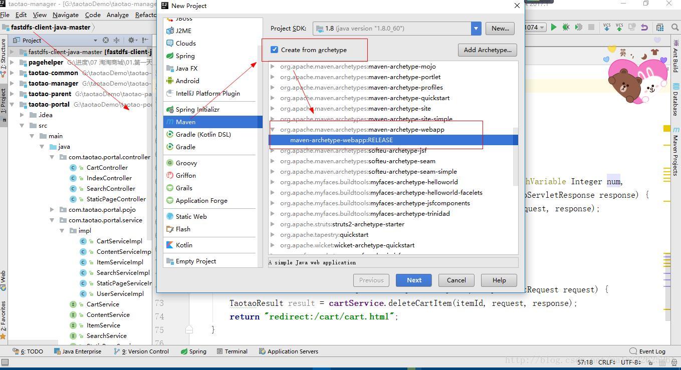681x370 pixels.
Task: Open the Event Log
Action: coord(647,351)
